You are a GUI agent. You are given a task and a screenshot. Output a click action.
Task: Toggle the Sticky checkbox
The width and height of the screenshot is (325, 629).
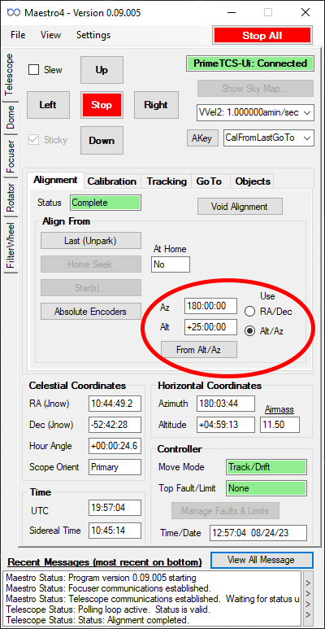tap(33, 140)
